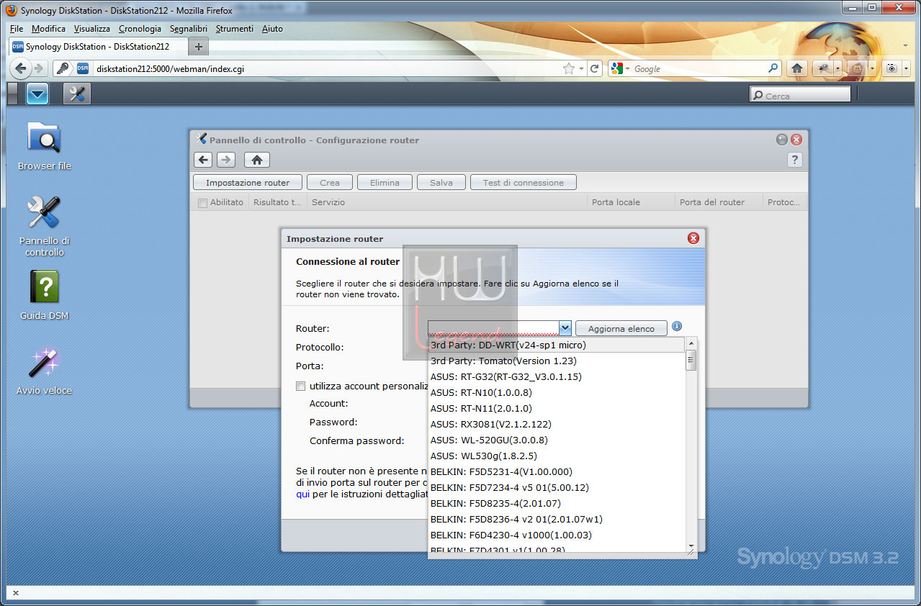Click the Aggiorna elenco button
Viewport: 921px width, 606px height.
(621, 328)
